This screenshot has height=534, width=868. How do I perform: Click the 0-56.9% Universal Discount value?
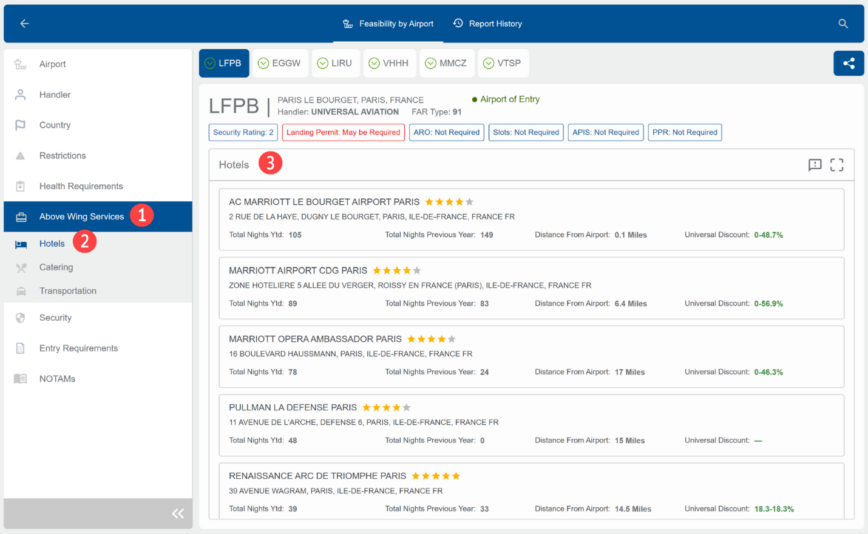click(768, 304)
